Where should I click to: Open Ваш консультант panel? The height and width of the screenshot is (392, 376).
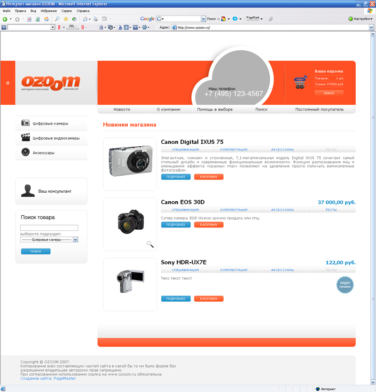pyautogui.click(x=51, y=191)
